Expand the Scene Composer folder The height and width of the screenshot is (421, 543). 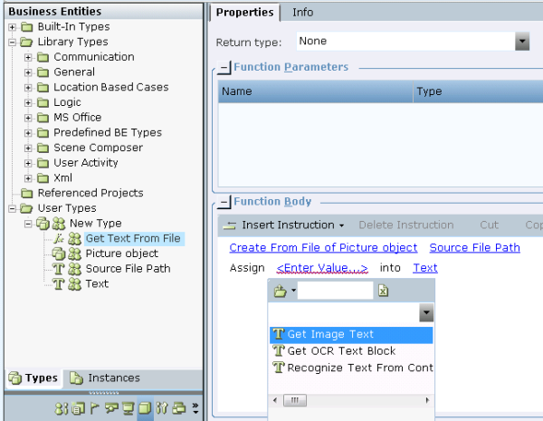(x=28, y=148)
